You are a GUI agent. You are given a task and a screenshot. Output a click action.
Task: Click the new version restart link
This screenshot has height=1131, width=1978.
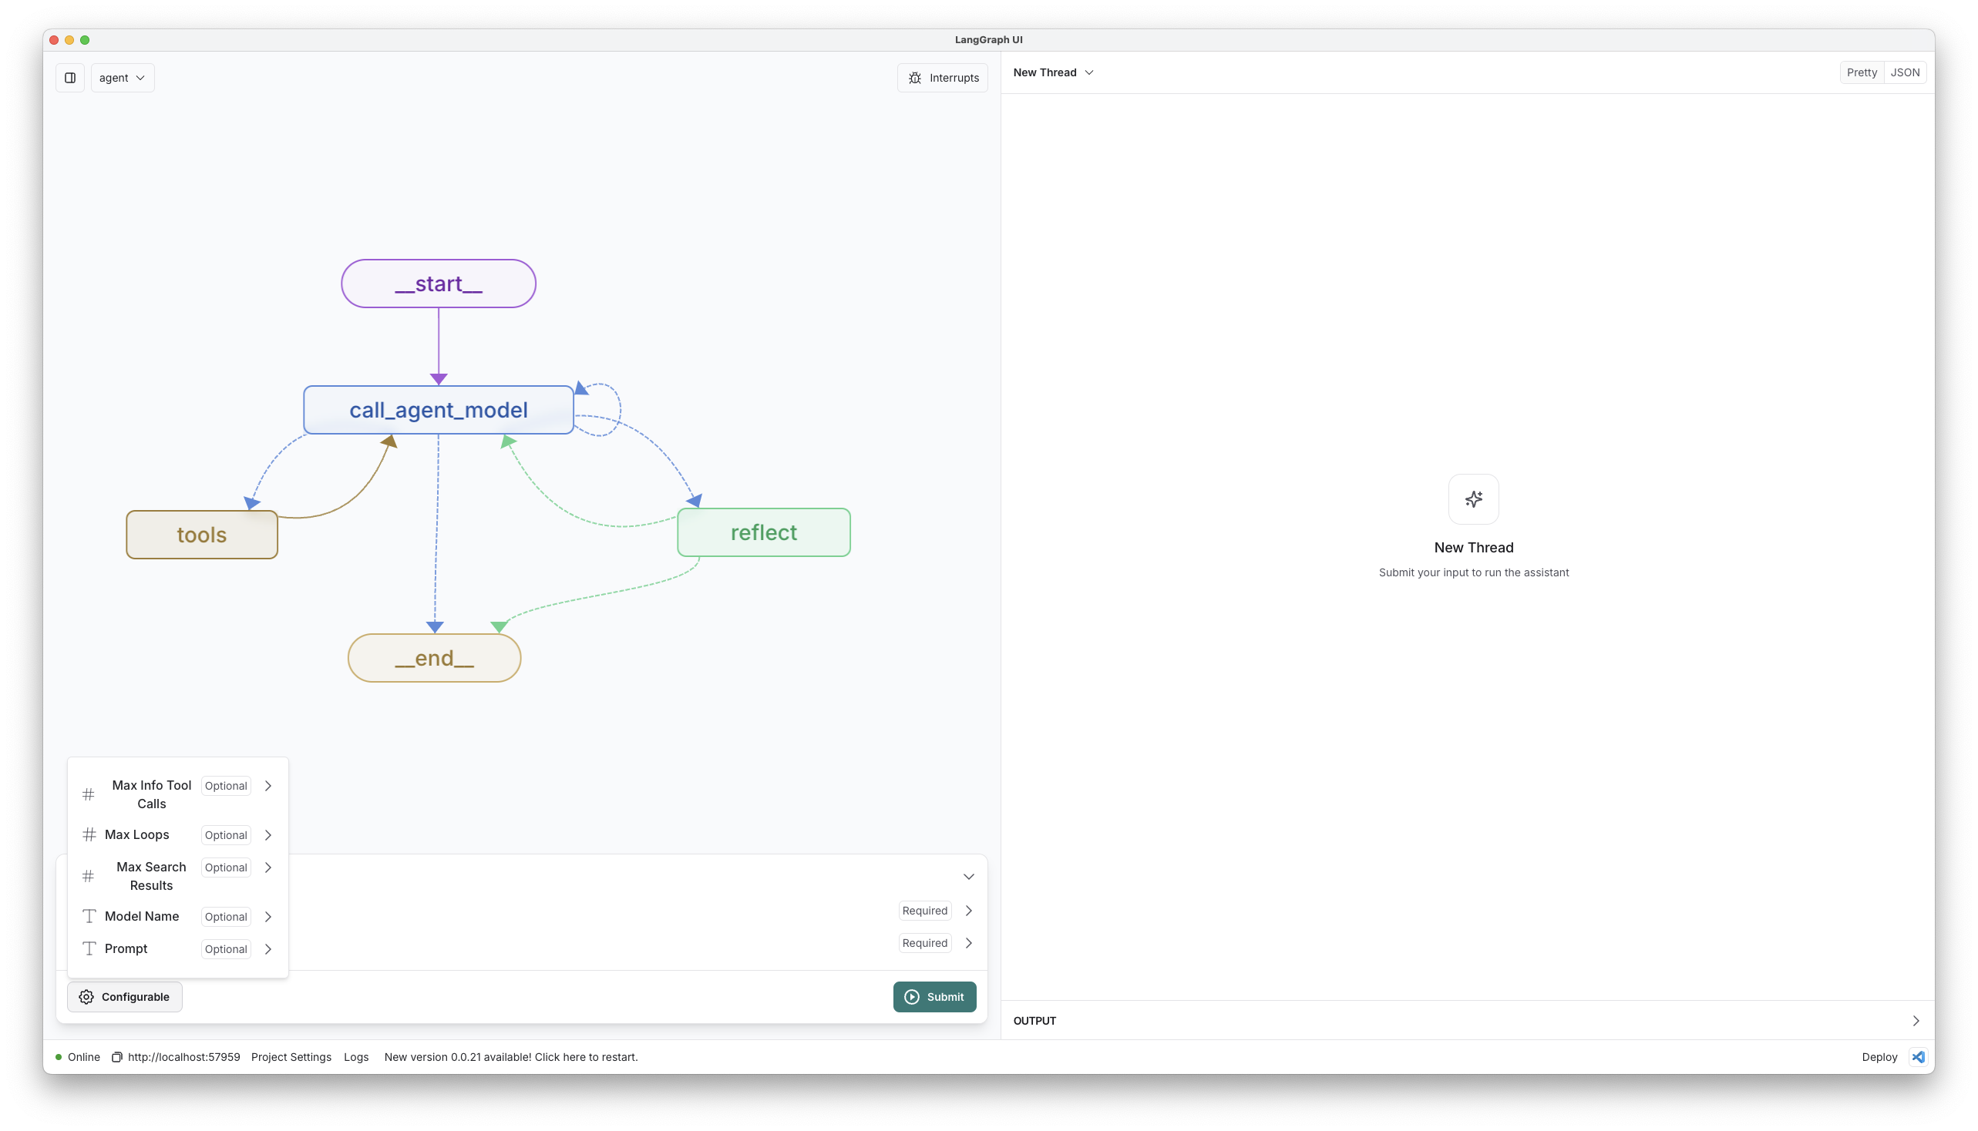click(x=510, y=1056)
